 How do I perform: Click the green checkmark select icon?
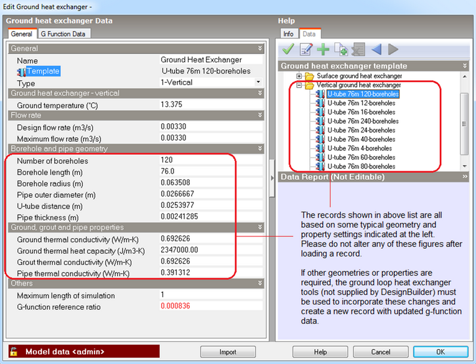(x=288, y=50)
